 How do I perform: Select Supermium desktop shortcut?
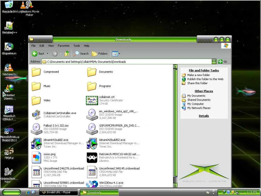[9, 49]
